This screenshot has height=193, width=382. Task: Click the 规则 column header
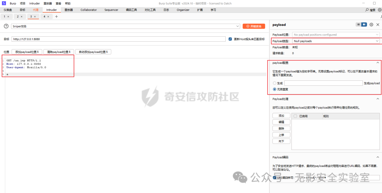326,116
